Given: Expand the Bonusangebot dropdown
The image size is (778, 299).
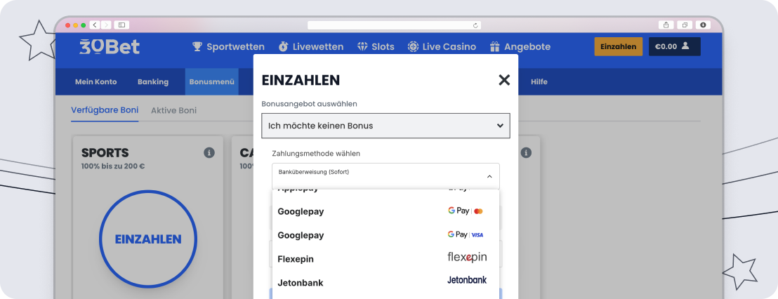Looking at the screenshot, I should [x=385, y=126].
